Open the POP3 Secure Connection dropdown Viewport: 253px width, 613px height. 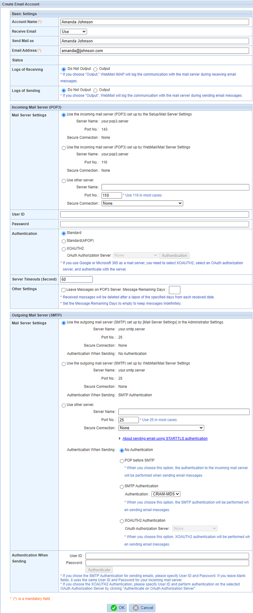pyautogui.click(x=142, y=203)
